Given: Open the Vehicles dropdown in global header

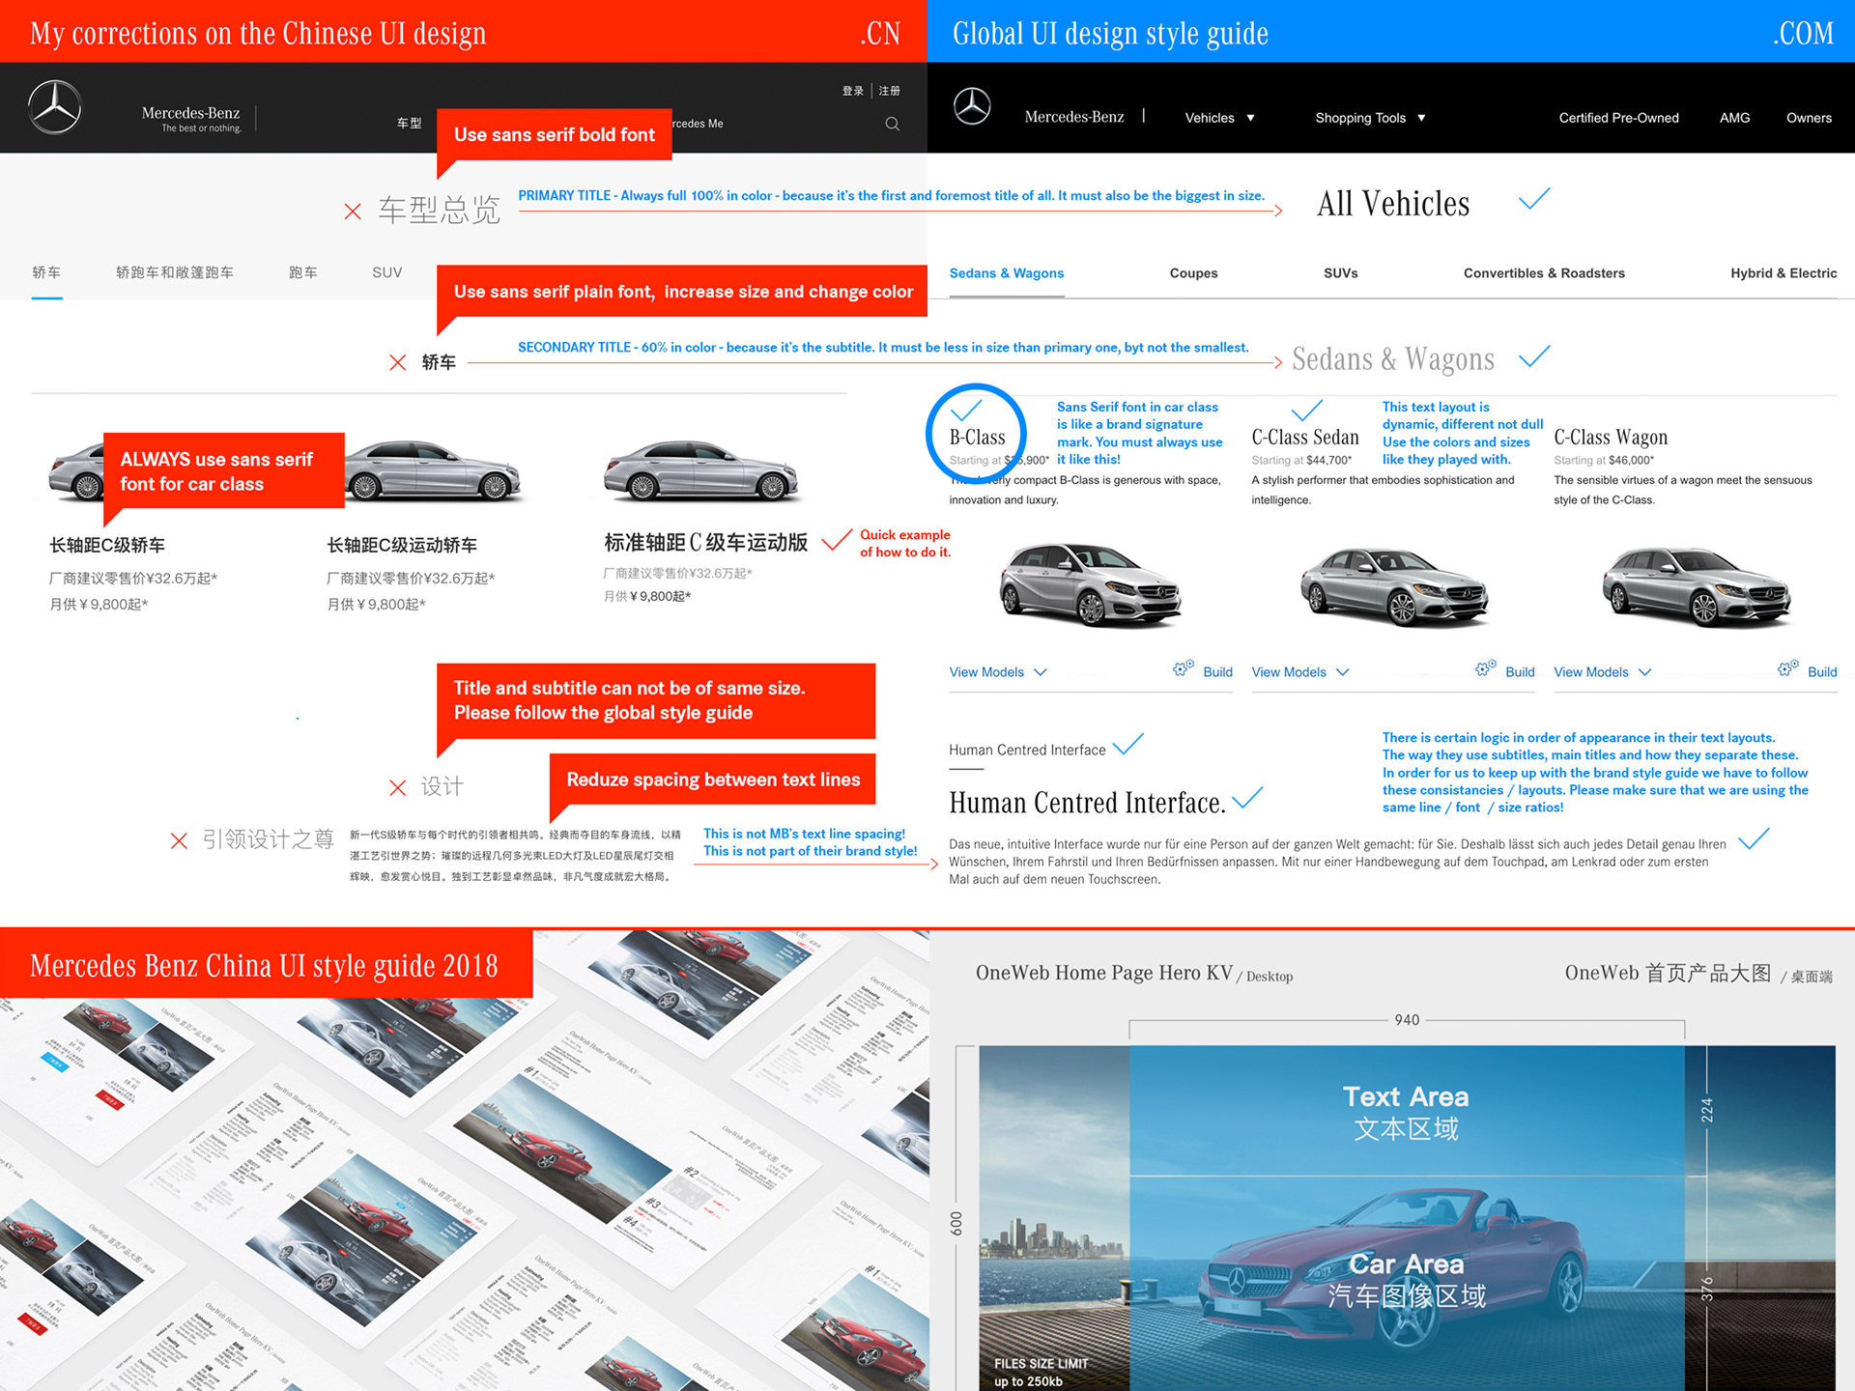Looking at the screenshot, I should click(x=1220, y=118).
